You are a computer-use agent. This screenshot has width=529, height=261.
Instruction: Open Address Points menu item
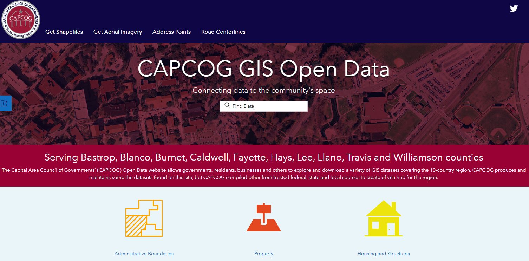click(172, 32)
